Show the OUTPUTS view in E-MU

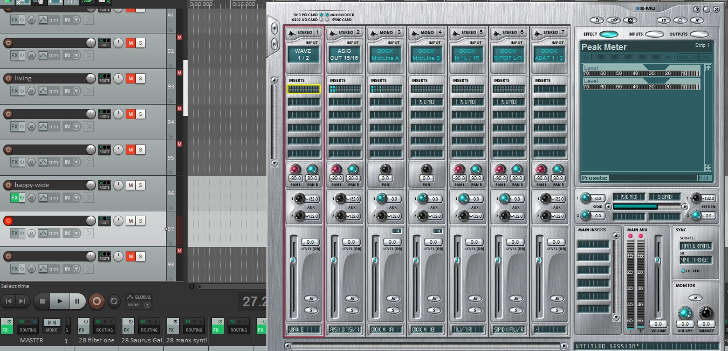pyautogui.click(x=699, y=35)
